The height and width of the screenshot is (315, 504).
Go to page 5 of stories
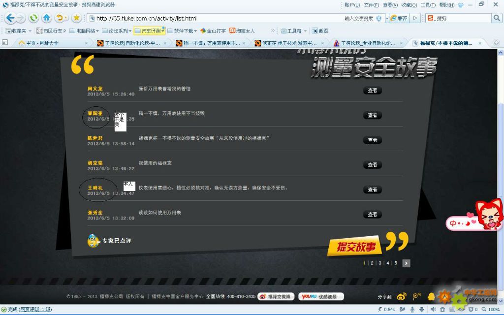coord(396,263)
